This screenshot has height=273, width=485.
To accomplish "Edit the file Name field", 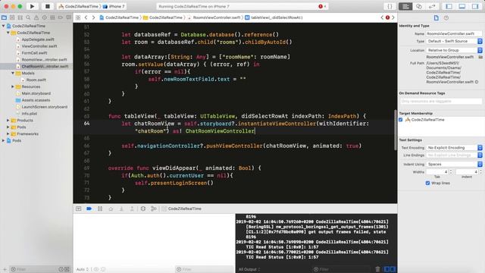I will (454, 33).
